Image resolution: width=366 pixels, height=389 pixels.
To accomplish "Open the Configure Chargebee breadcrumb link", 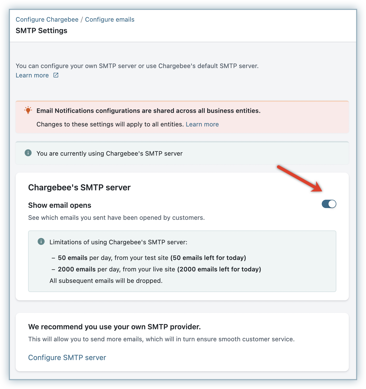I will 47,20.
